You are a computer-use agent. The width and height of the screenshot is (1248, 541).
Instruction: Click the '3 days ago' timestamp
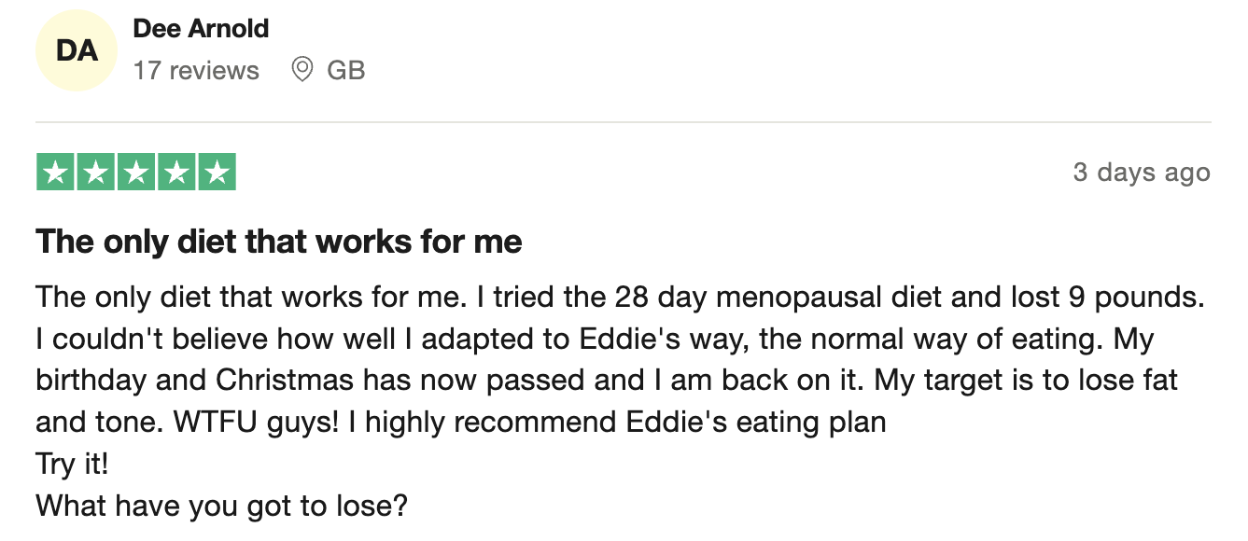point(1142,173)
